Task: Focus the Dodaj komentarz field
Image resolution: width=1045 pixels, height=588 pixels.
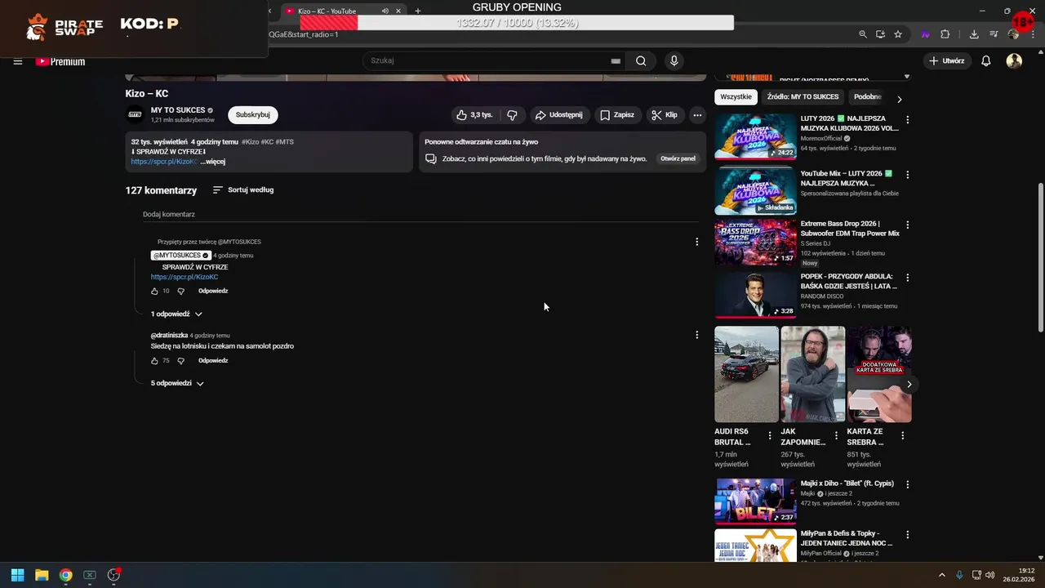Action: [x=420, y=214]
